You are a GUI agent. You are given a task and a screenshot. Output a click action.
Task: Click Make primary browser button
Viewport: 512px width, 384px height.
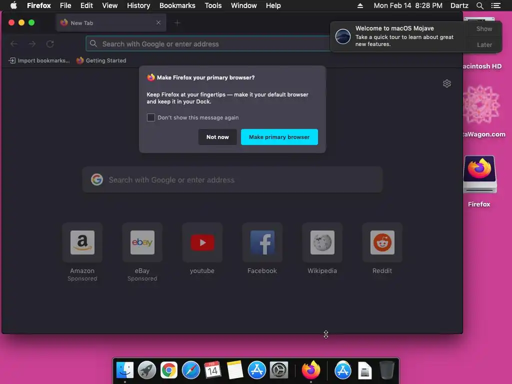pyautogui.click(x=279, y=137)
